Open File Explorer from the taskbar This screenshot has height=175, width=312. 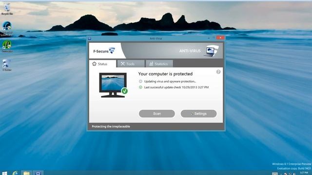pos(26,173)
